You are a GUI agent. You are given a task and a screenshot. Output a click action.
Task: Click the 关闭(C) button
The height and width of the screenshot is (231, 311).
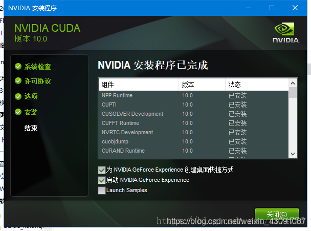coord(277,214)
